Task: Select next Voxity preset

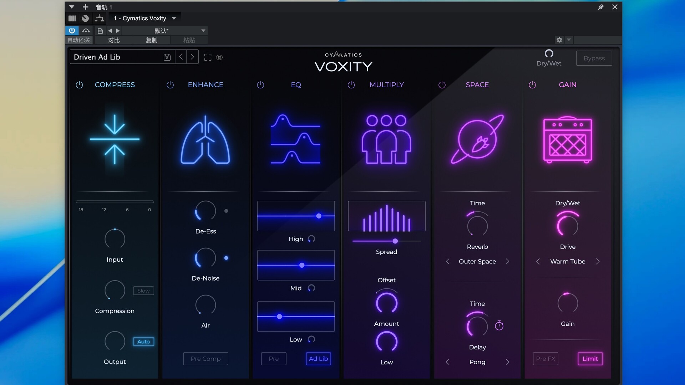Action: (192, 57)
